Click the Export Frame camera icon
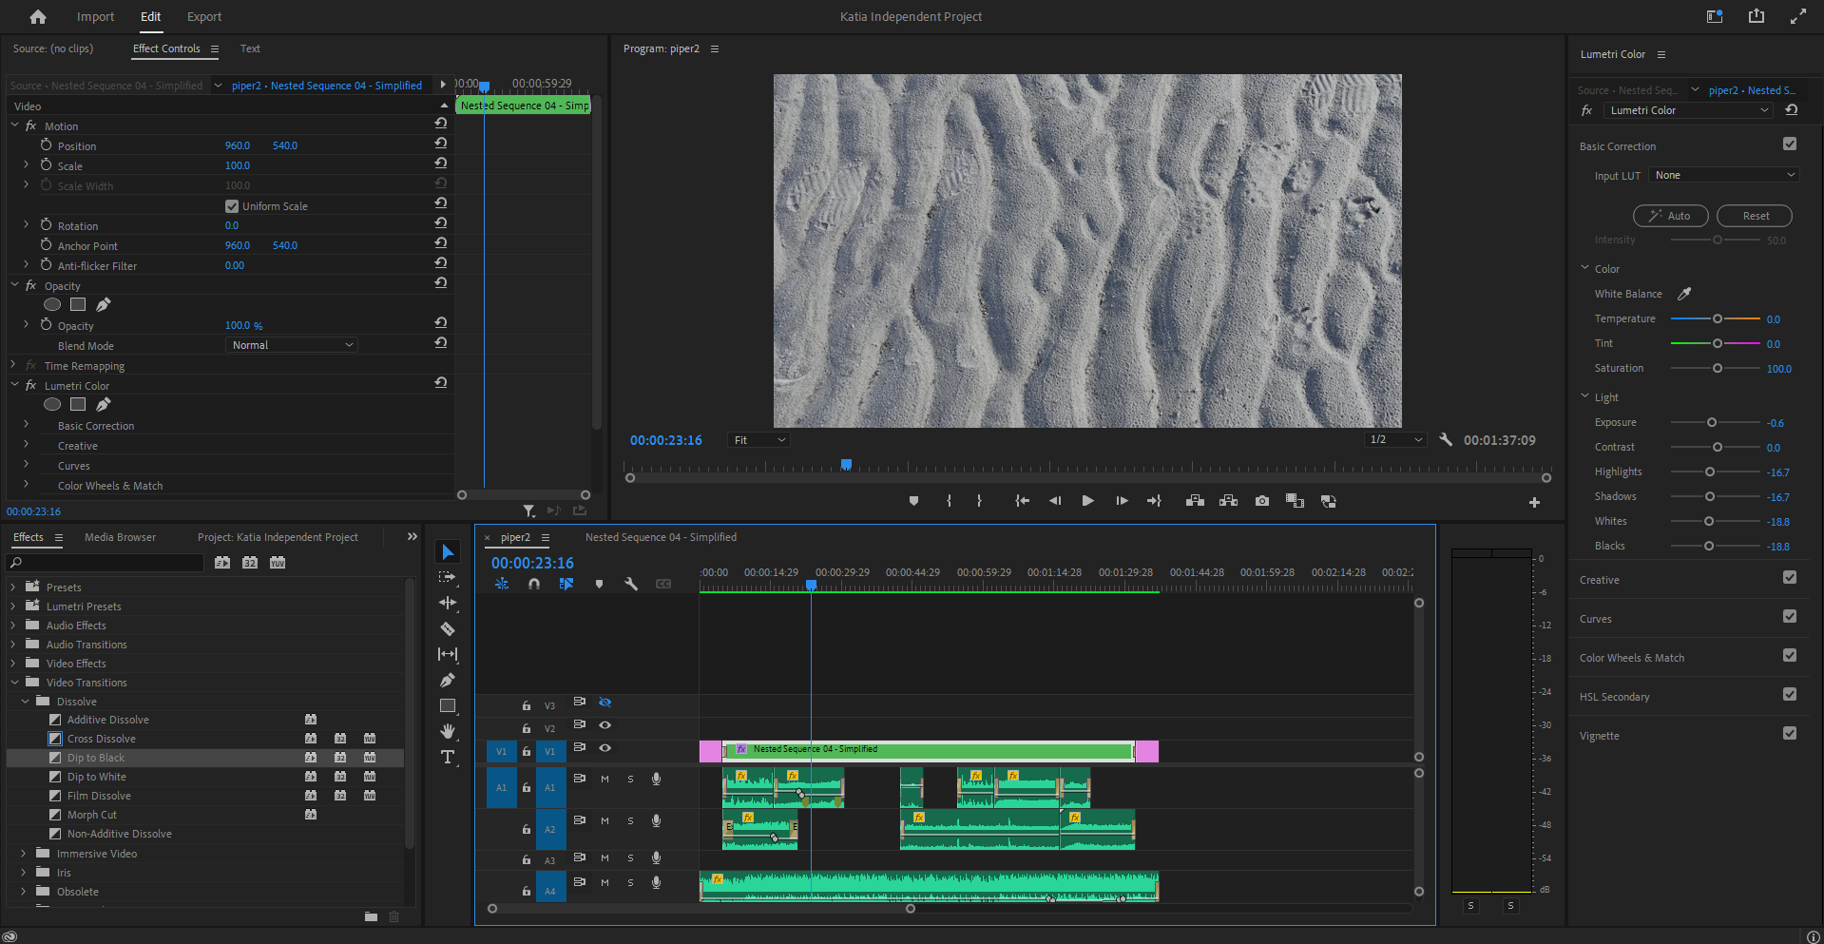The image size is (1824, 944). (x=1261, y=501)
